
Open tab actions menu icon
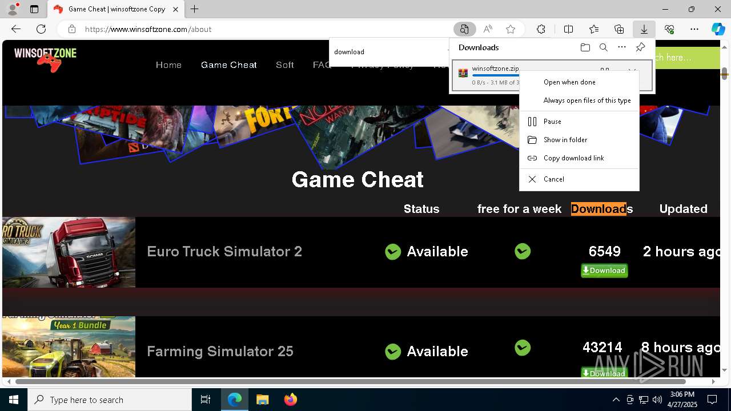point(34,9)
